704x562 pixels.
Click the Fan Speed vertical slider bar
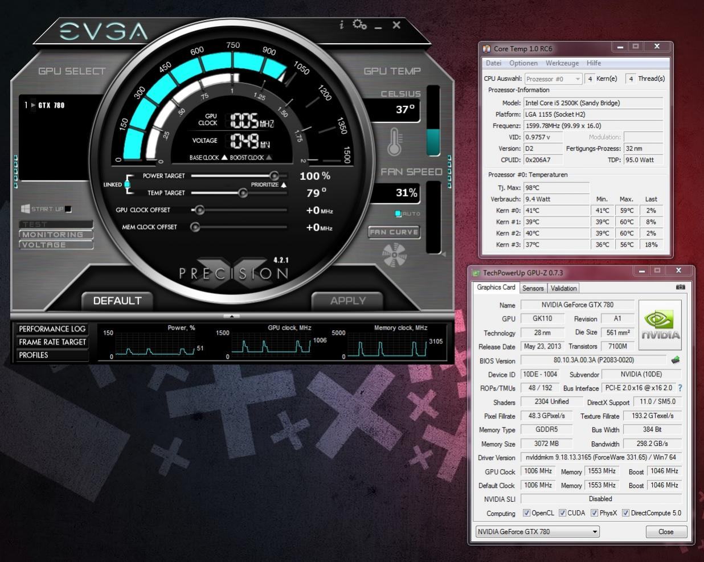coord(433,217)
